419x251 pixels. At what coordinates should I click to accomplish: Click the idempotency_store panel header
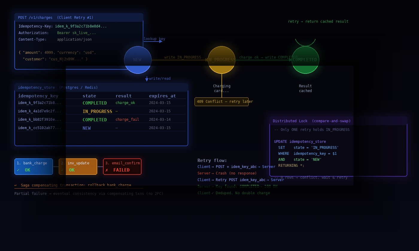pyautogui.click(x=101, y=88)
